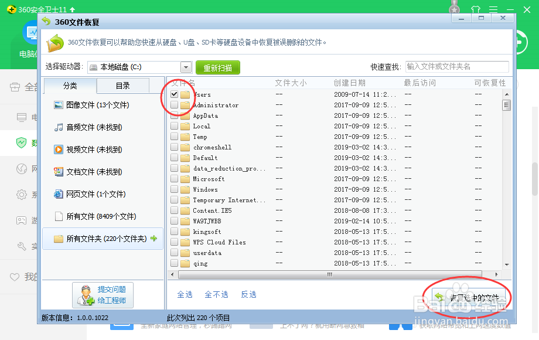Click the 可恢复性 column header
Viewport: 539px width, 340px height.
tap(490, 83)
